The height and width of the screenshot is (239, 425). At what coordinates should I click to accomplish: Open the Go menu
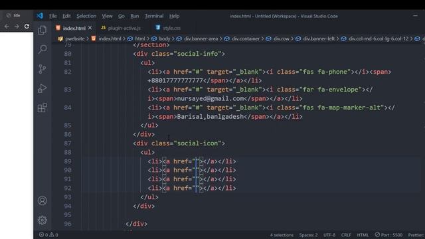click(x=121, y=16)
